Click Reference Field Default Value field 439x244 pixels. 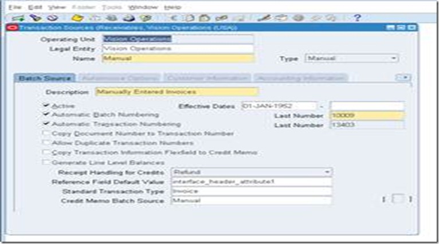(x=252, y=182)
